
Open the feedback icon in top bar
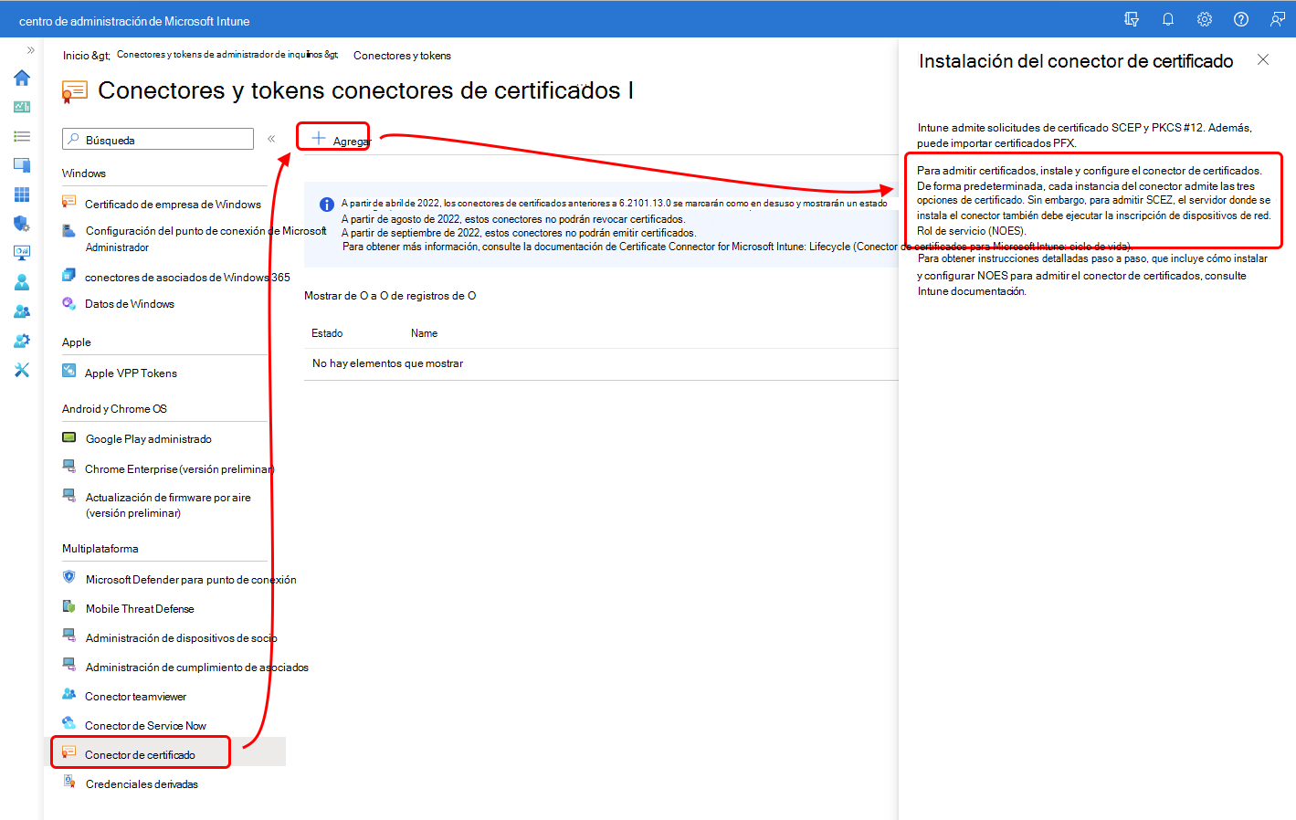point(1278,19)
